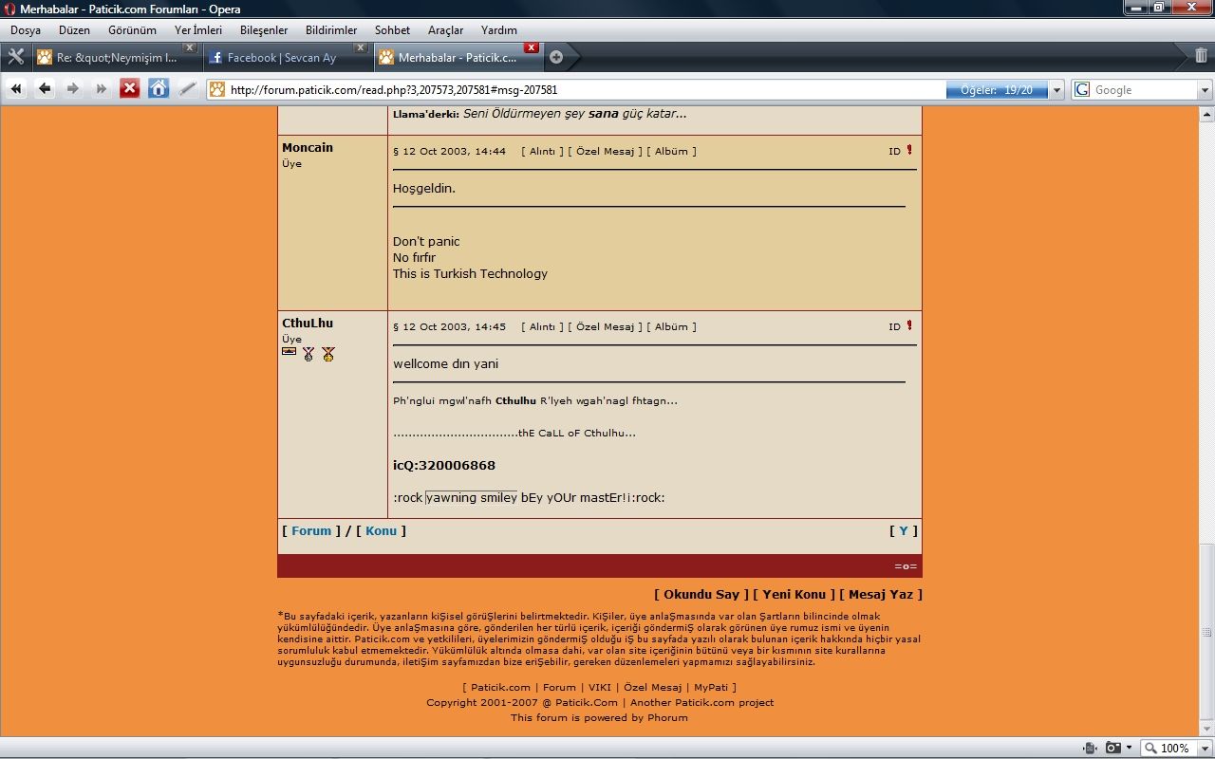Open Albüm link on CthuLhu's post

[671, 326]
